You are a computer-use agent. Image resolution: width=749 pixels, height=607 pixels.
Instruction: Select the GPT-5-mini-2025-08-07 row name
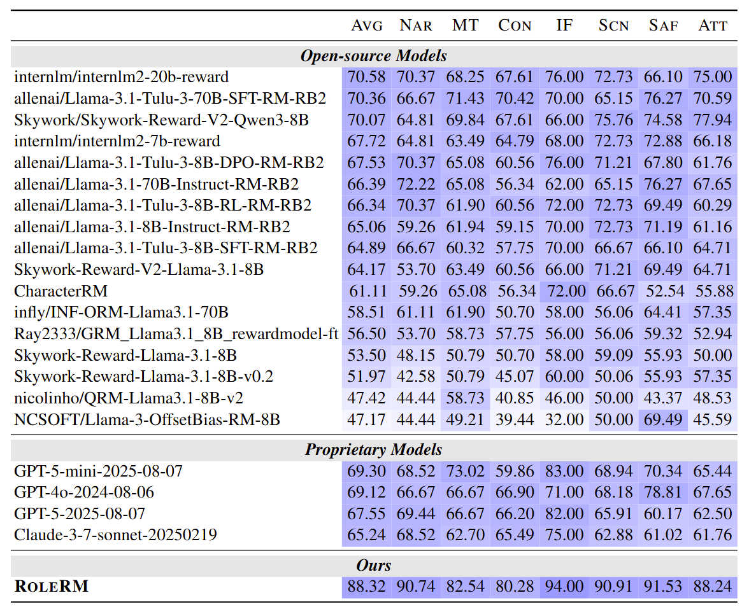point(98,471)
